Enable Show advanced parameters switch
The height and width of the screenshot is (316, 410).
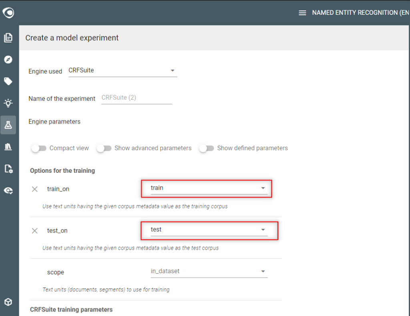click(104, 148)
